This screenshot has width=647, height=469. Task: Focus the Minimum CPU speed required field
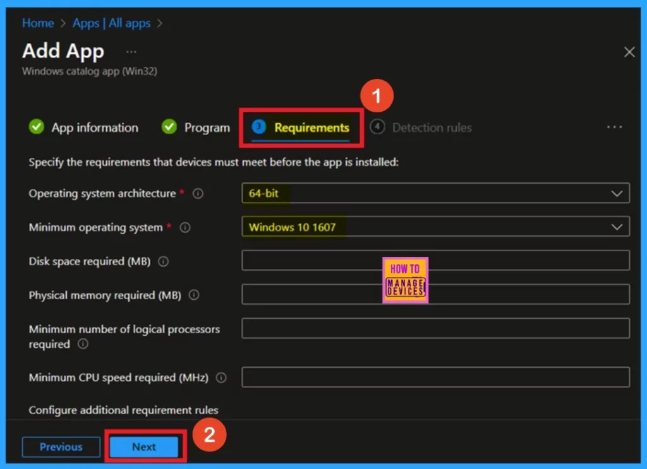[435, 377]
